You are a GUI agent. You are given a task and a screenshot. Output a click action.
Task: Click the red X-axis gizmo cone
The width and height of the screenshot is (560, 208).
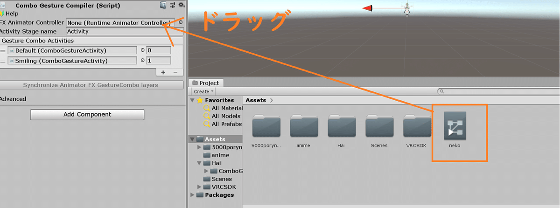[368, 7]
